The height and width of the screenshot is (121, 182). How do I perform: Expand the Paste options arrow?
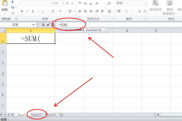[5, 14]
